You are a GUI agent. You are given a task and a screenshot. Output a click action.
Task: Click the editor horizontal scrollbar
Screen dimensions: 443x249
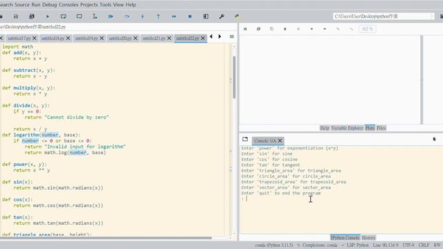106,238
